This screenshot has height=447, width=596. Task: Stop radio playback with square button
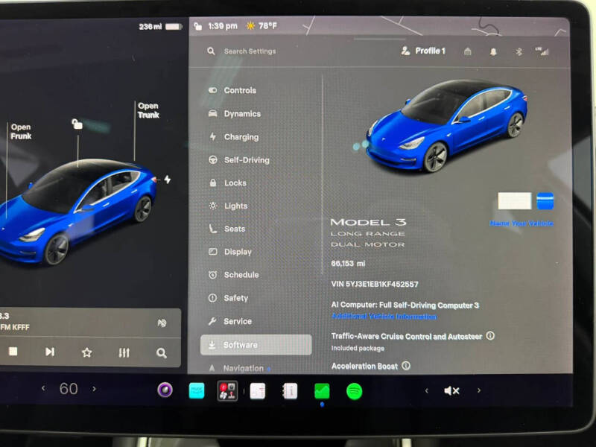[x=13, y=352]
